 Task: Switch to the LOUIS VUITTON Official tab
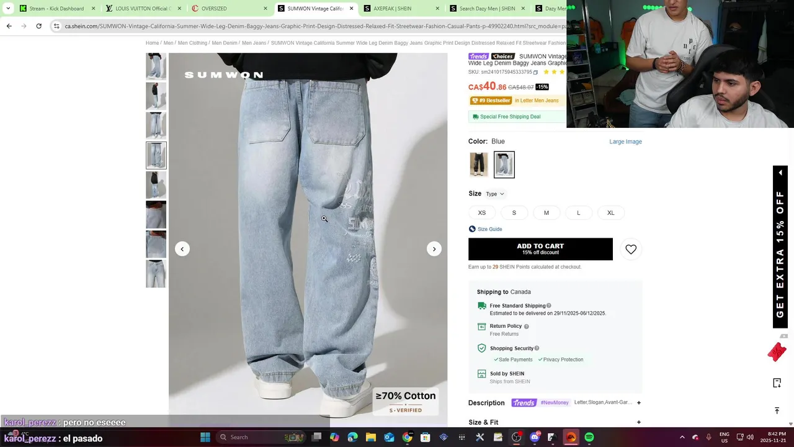(x=143, y=9)
